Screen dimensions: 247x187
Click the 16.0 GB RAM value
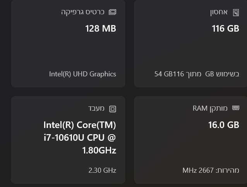(x=223, y=125)
